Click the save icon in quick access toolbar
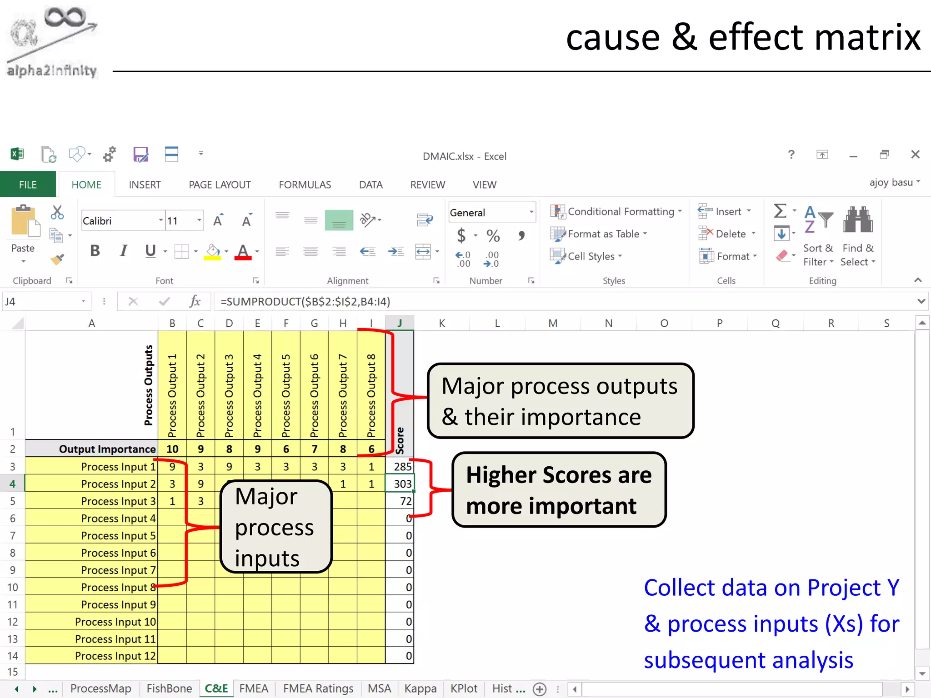Image resolution: width=931 pixels, height=698 pixels. (x=140, y=155)
